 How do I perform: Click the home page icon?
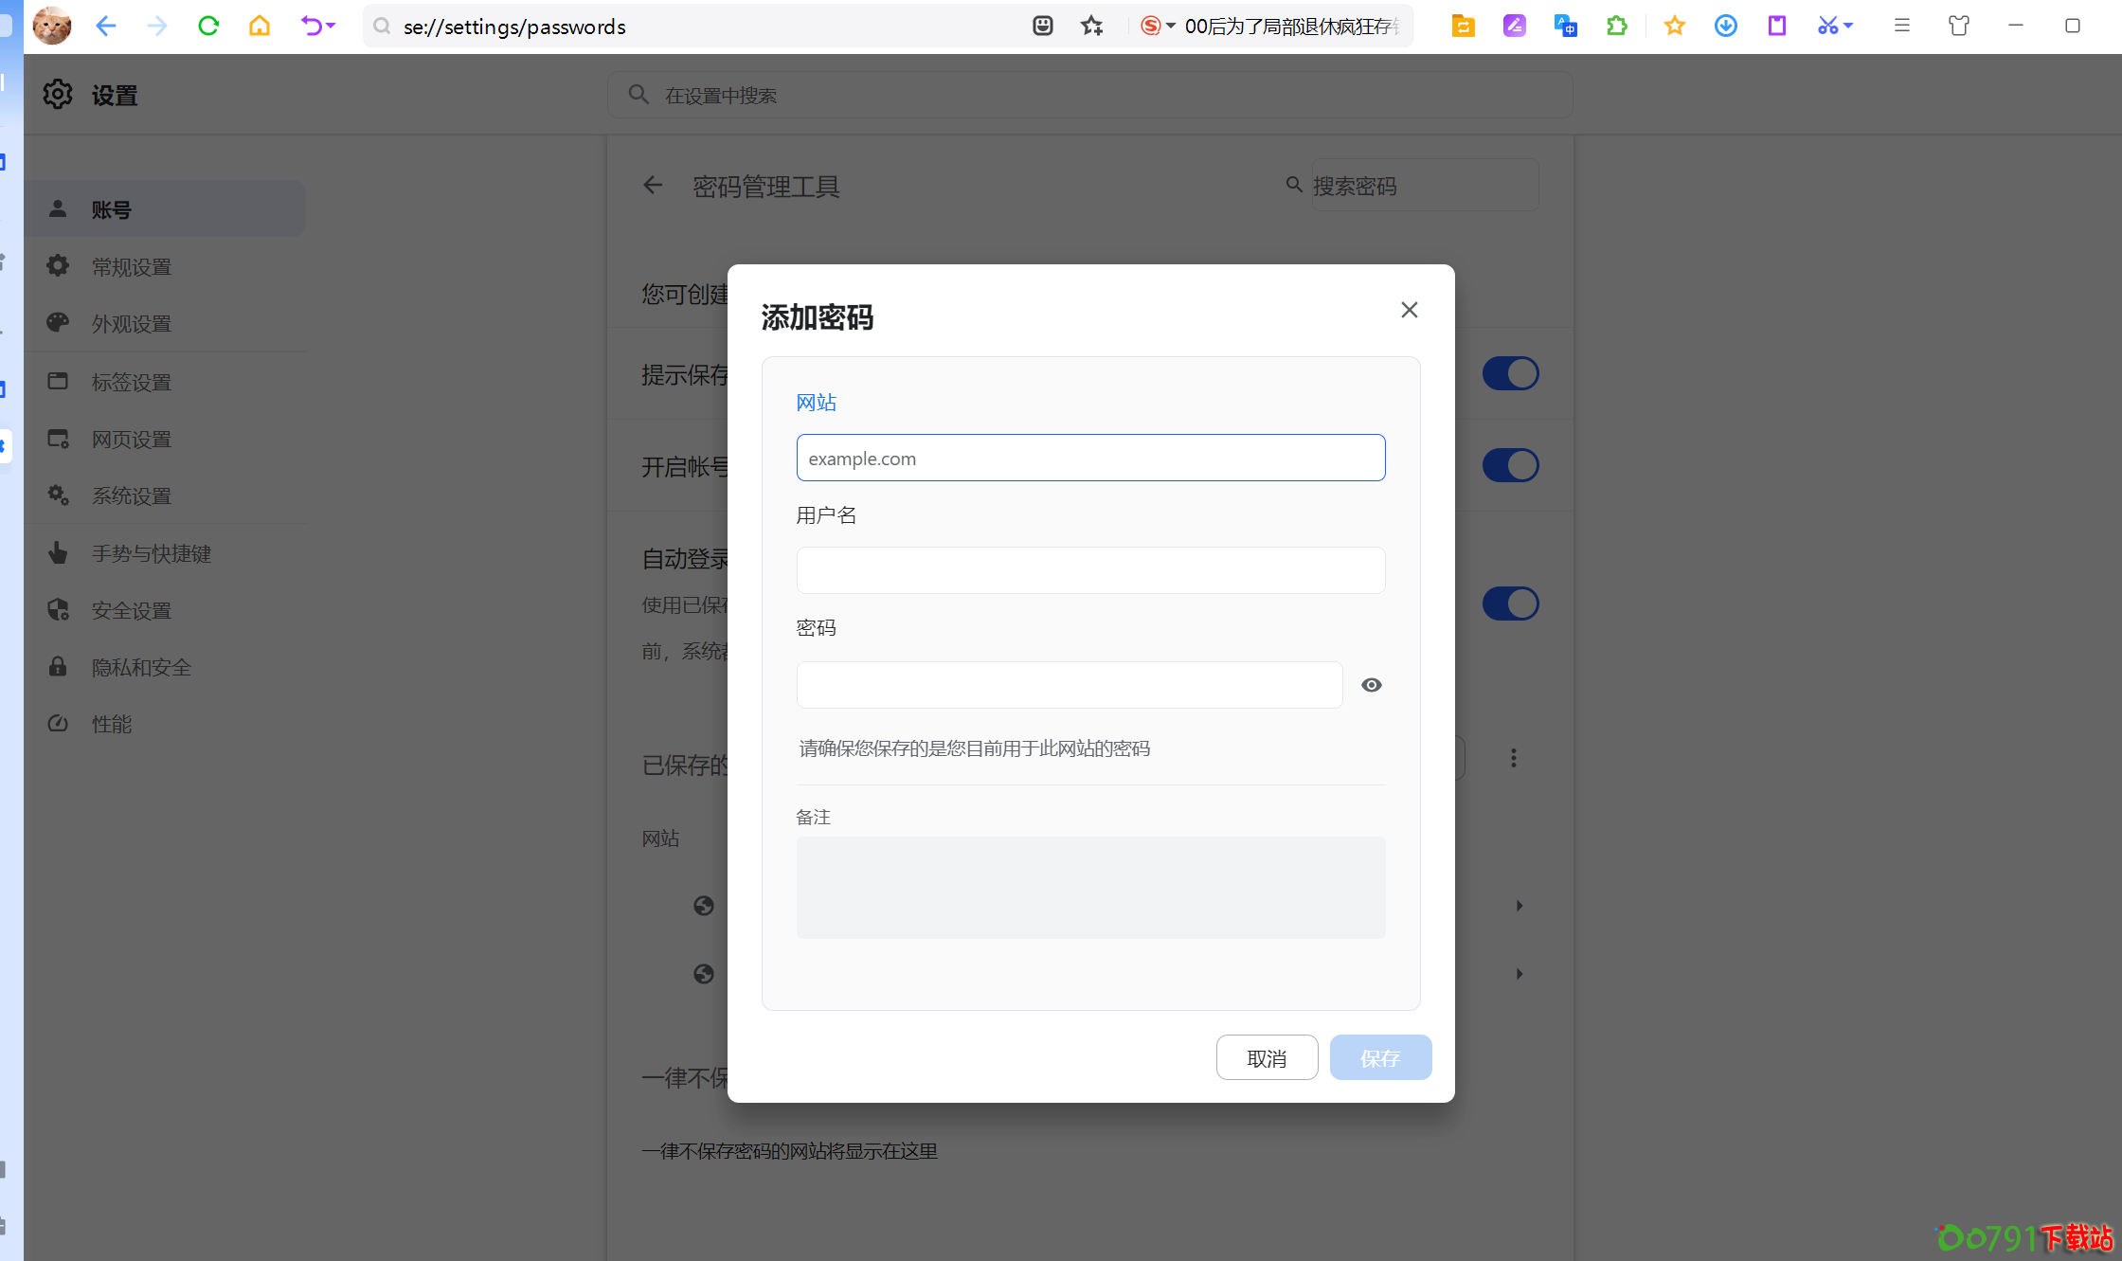point(260,27)
